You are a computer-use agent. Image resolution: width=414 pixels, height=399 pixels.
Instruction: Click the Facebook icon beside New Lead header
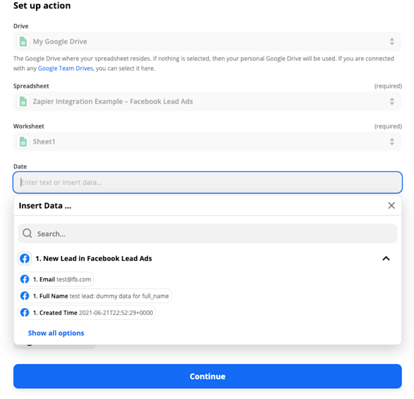click(25, 259)
